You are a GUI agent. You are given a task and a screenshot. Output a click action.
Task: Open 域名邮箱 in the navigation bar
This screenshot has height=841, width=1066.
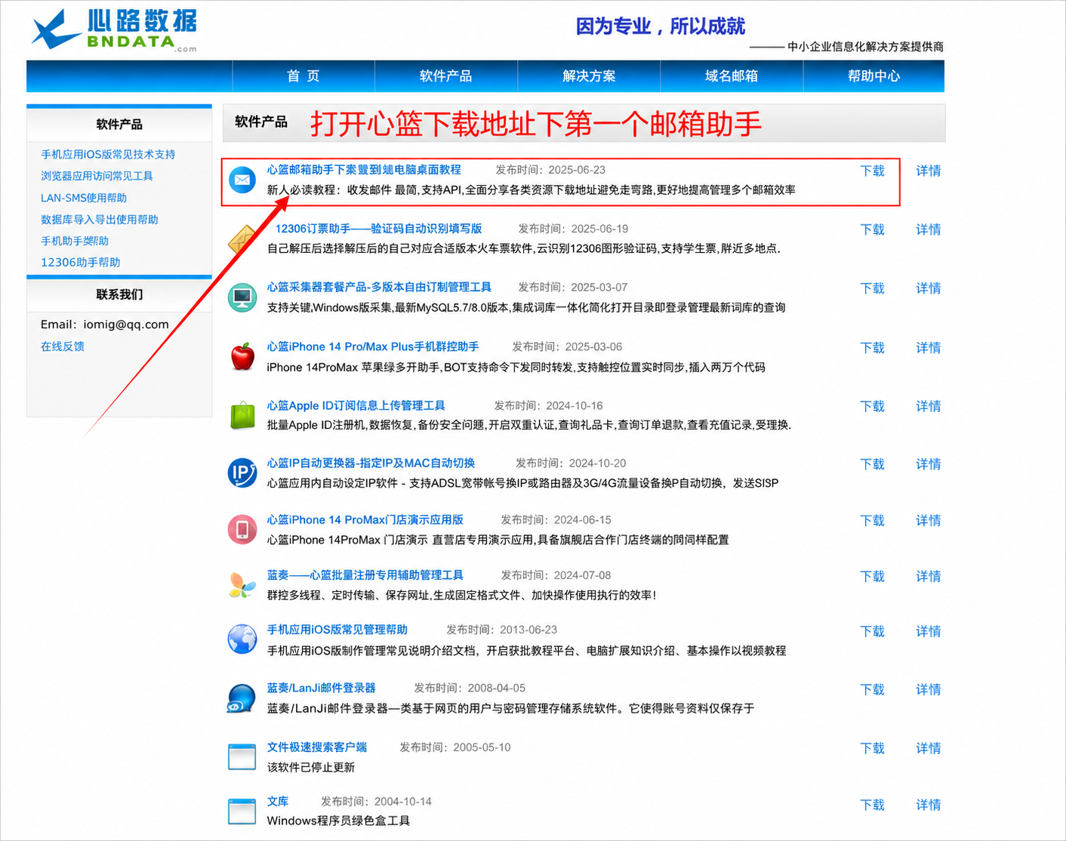tap(732, 76)
